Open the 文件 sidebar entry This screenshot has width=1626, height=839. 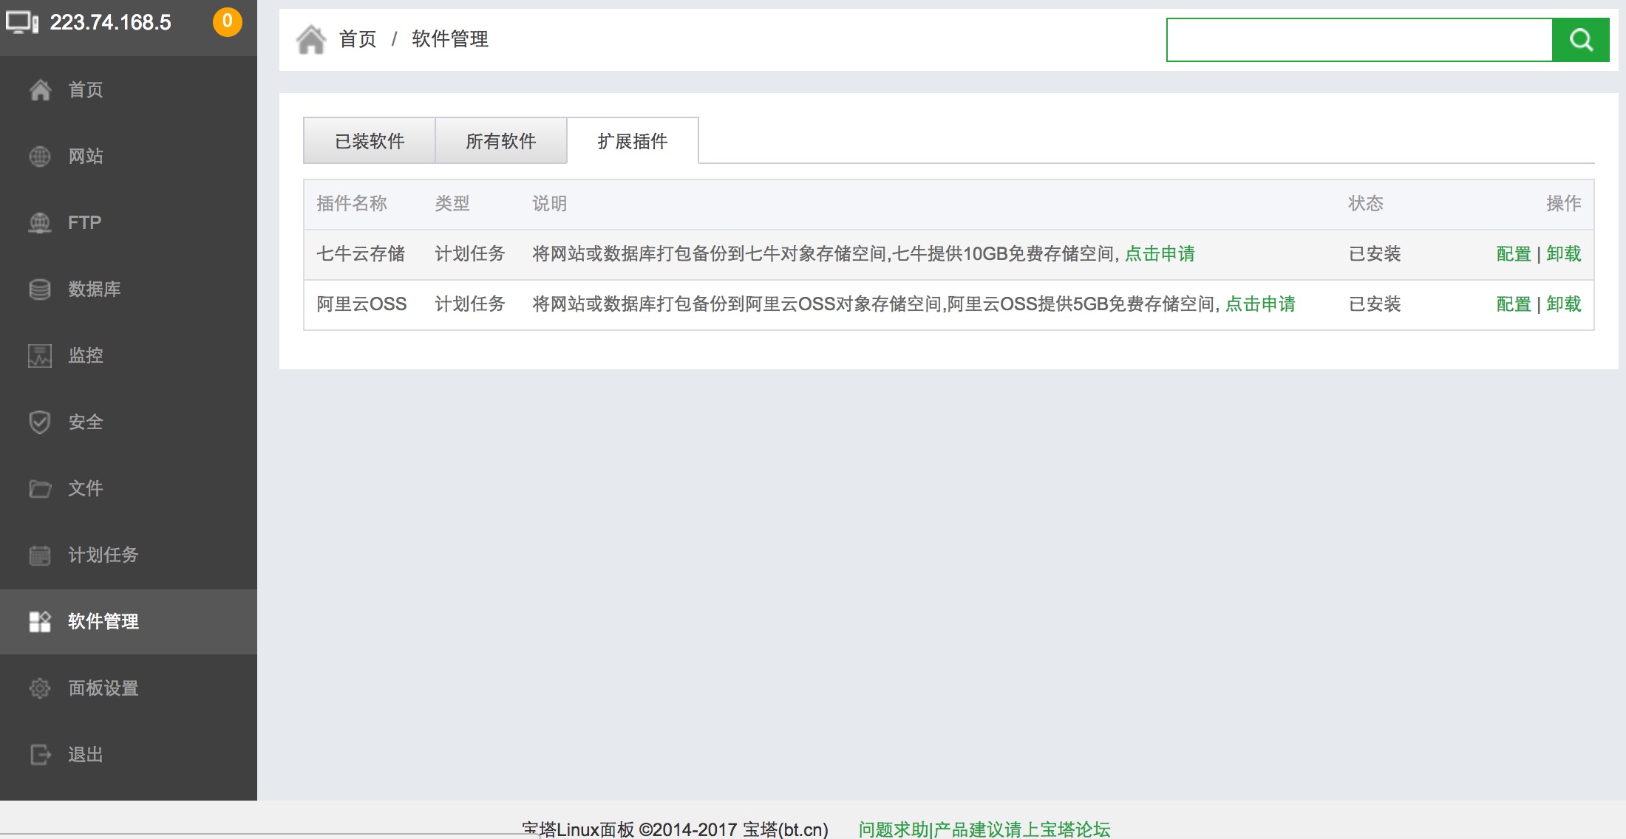click(x=129, y=489)
